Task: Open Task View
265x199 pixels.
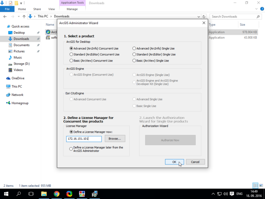Action: [x=31, y=194]
